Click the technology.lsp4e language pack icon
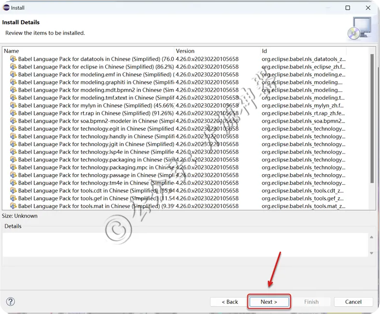This screenshot has height=314, width=380. [14, 152]
